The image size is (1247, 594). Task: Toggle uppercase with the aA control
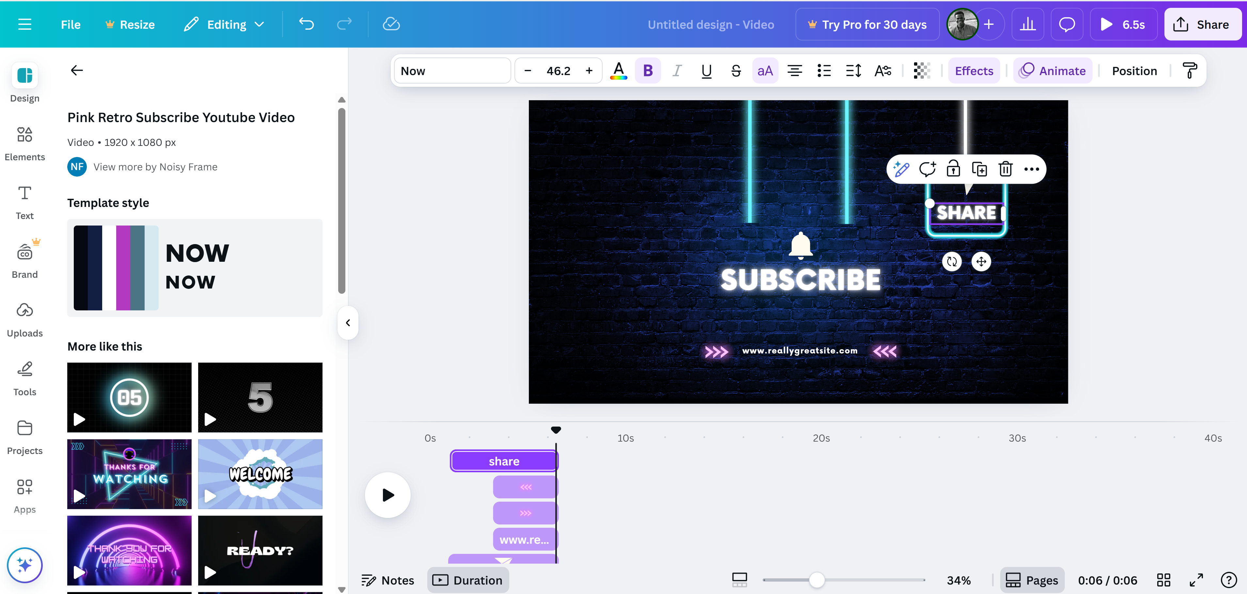coord(765,70)
